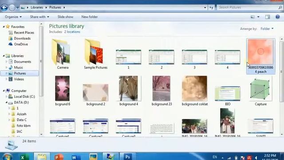The width and height of the screenshot is (284, 160).
Task: Refresh the Pictures folder view
Action: pyautogui.click(x=211, y=8)
